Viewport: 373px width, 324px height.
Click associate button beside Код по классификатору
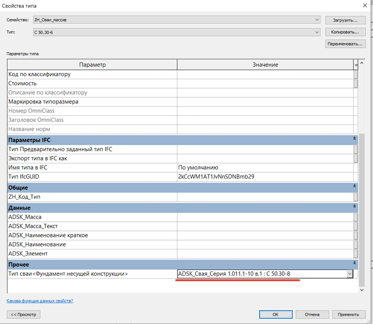[x=356, y=74]
